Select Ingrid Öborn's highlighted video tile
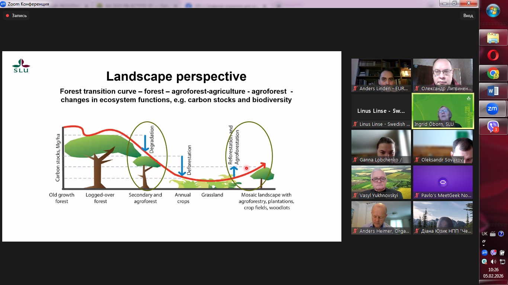The image size is (508, 285). 443,111
